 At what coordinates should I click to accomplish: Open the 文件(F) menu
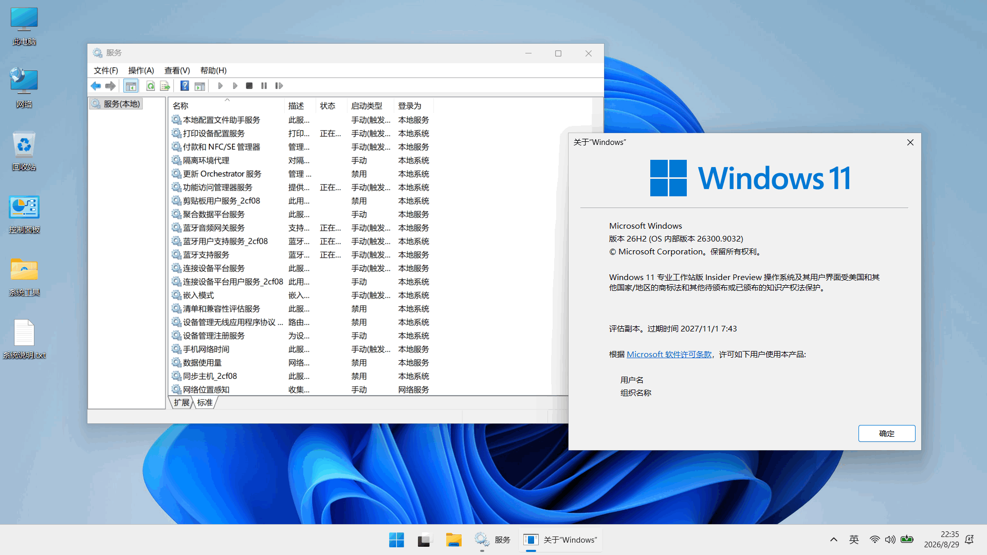point(106,70)
